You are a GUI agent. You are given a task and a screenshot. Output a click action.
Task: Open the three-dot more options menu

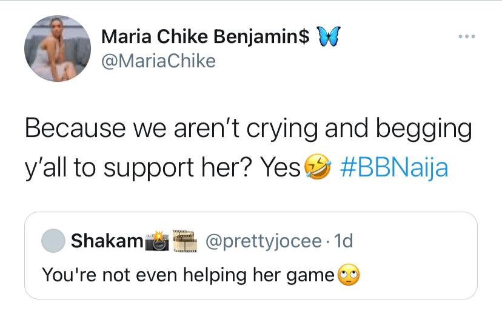[467, 37]
